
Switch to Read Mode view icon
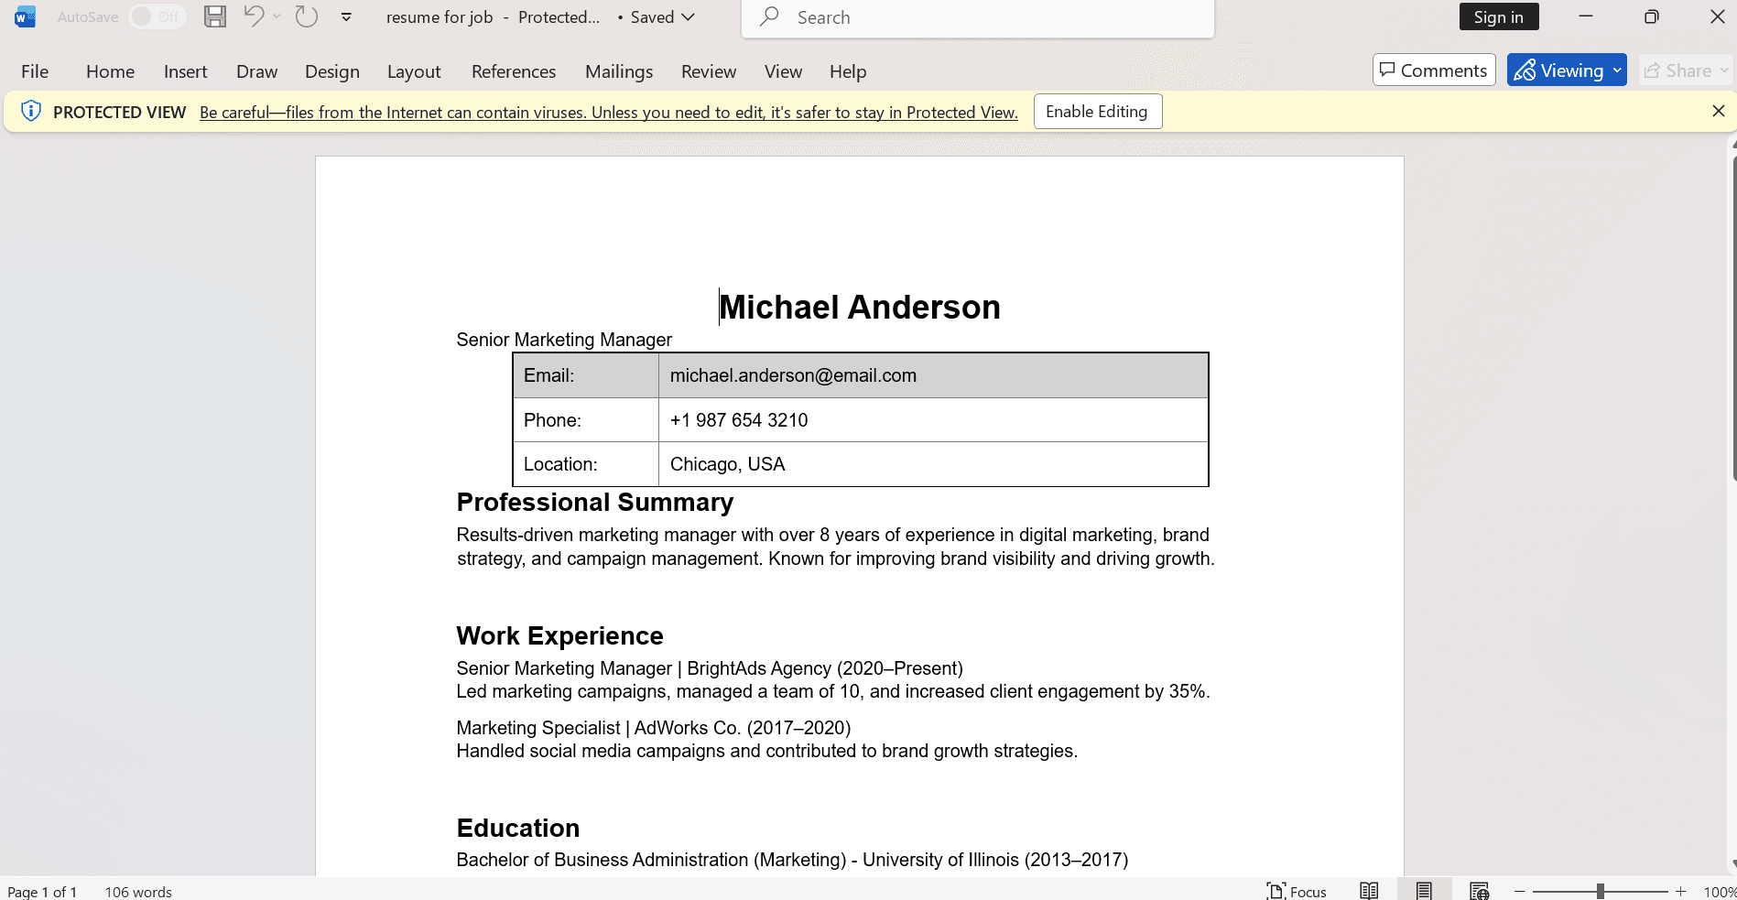coord(1369,891)
